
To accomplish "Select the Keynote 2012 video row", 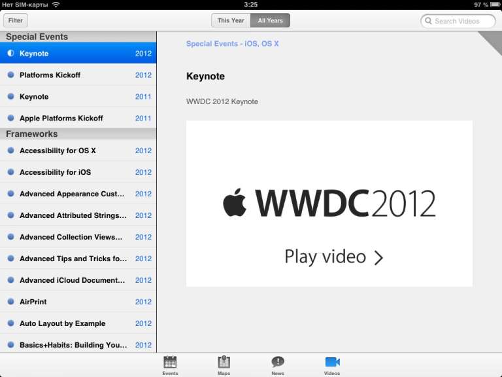I will tap(78, 53).
